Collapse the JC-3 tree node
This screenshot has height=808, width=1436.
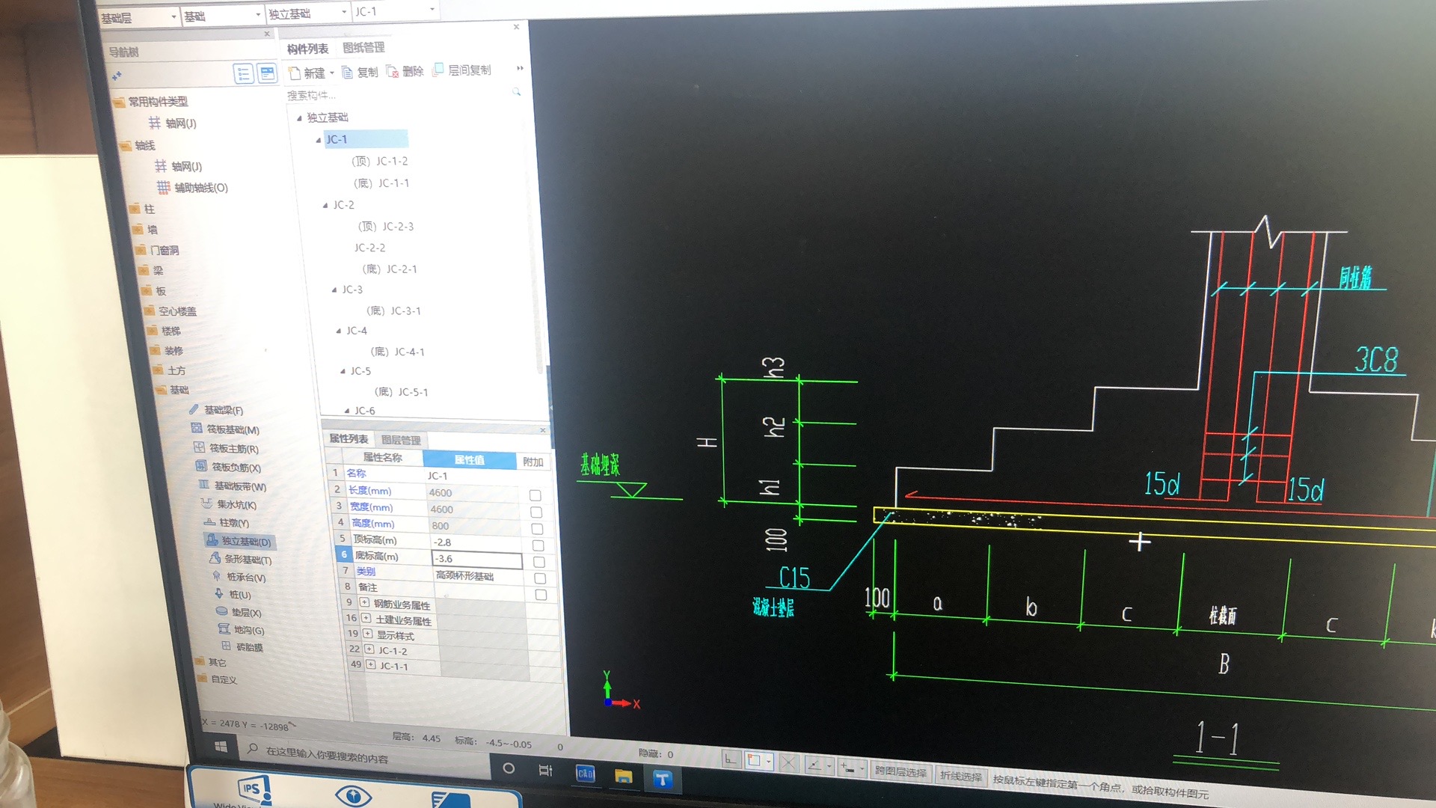334,290
